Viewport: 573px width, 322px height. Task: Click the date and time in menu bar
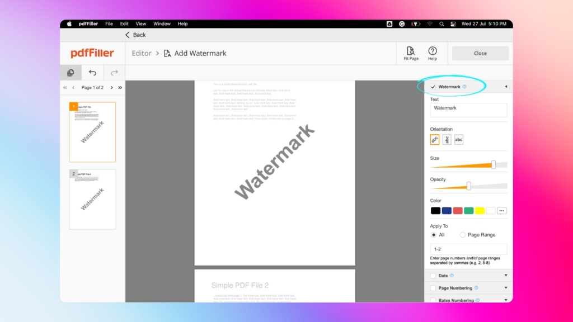pyautogui.click(x=484, y=23)
